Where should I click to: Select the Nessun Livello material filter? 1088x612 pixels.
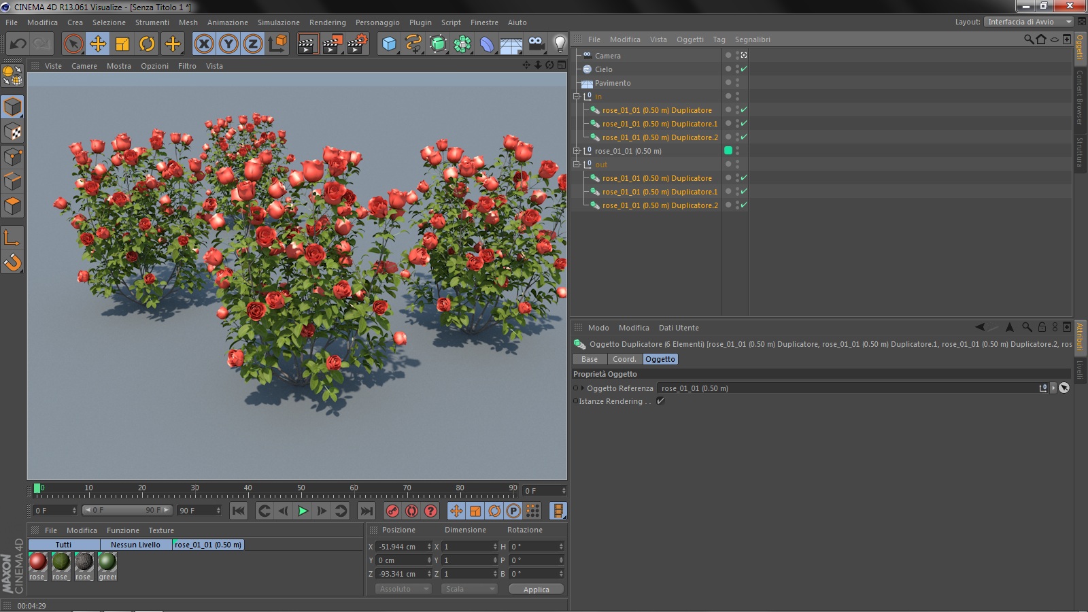click(x=135, y=545)
